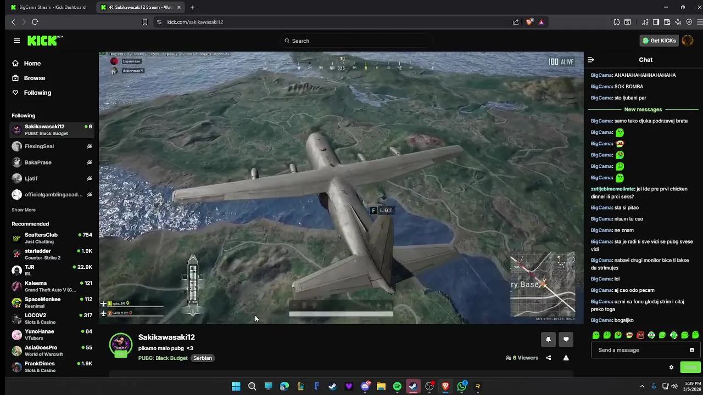Open chat settings gear icon

click(671, 368)
